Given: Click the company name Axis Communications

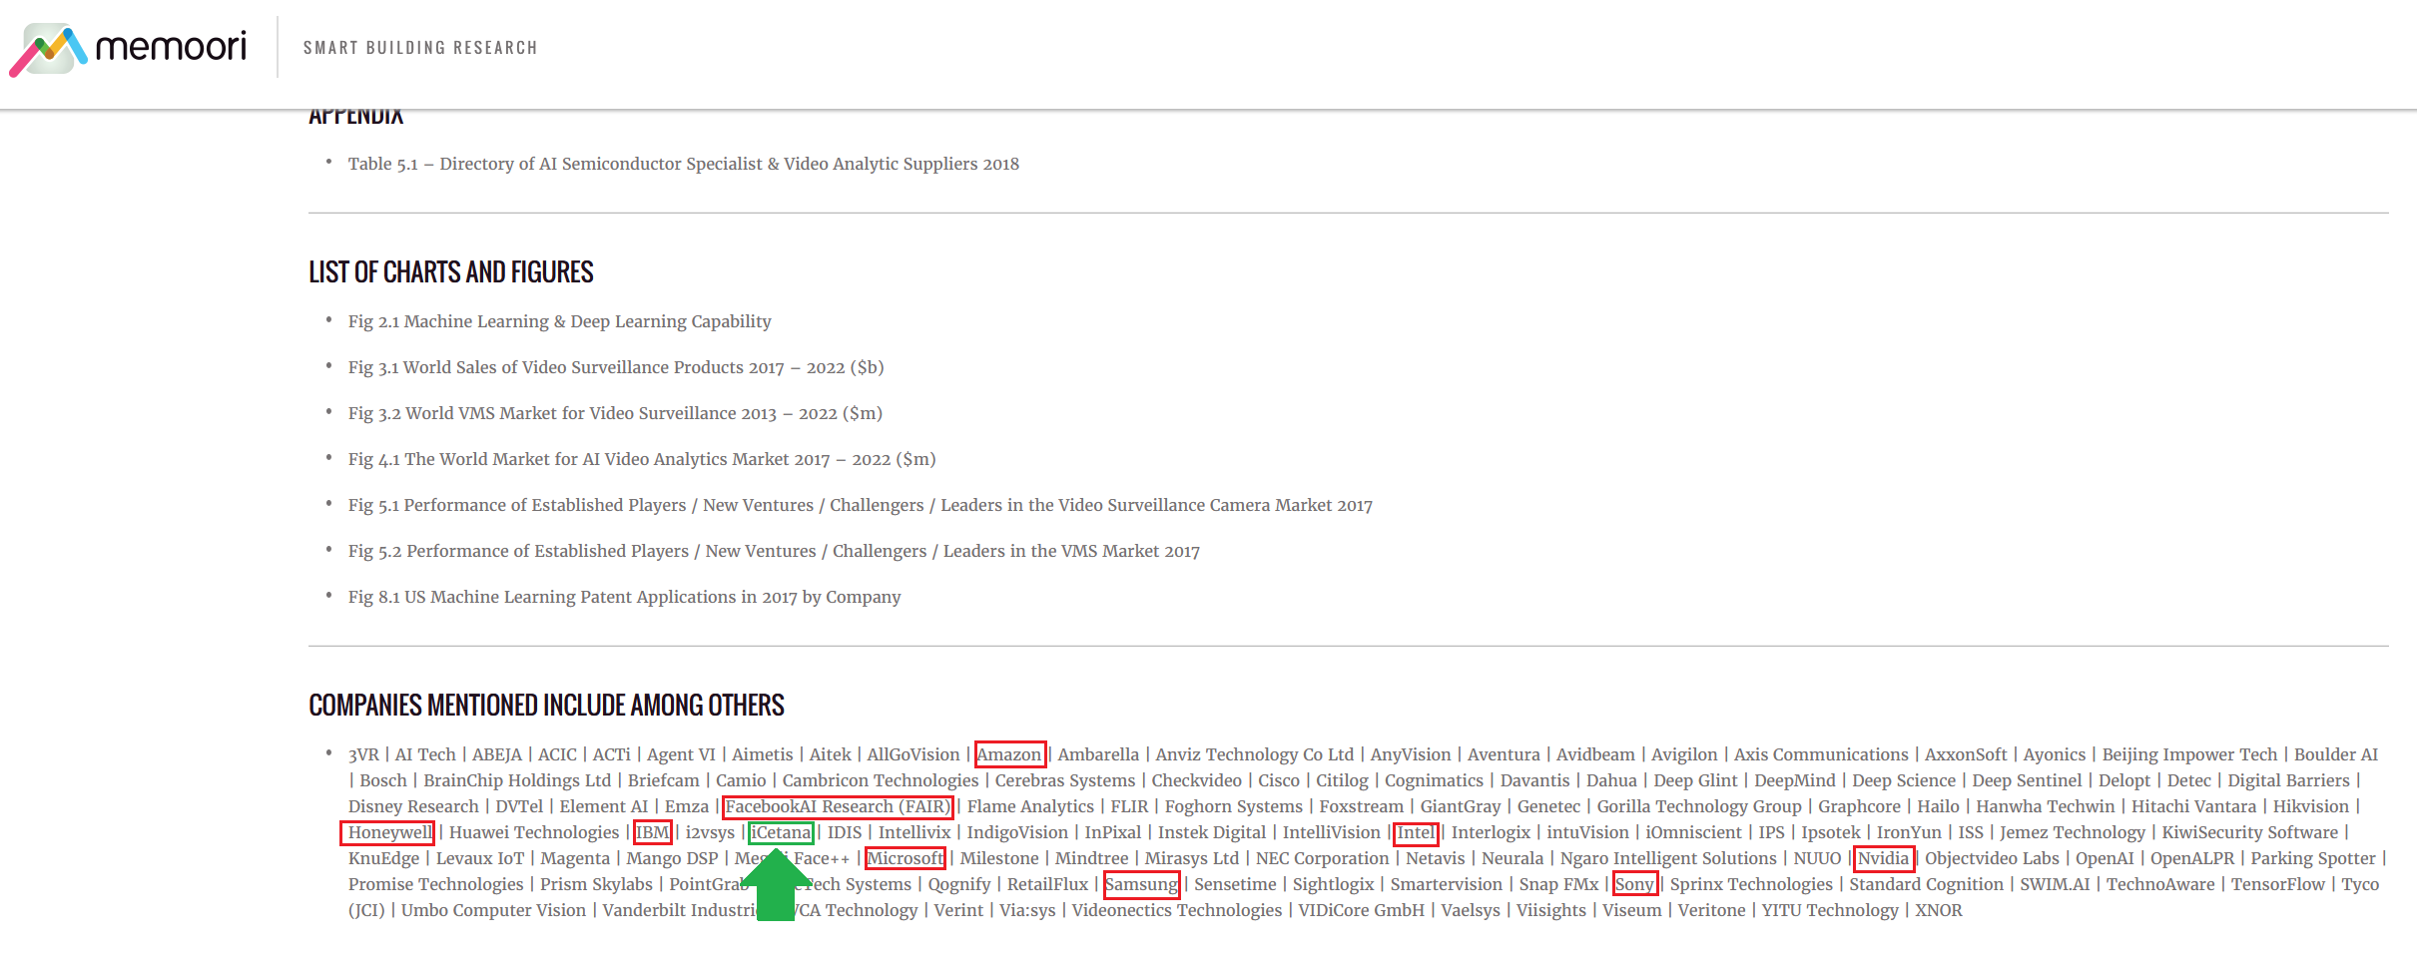Looking at the screenshot, I should (x=1821, y=754).
